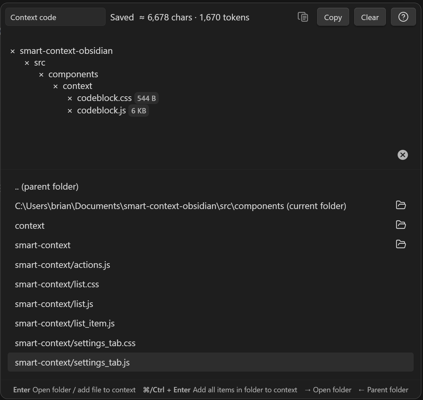Remove components folder with its ×
This screenshot has width=423, height=400.
(x=41, y=75)
